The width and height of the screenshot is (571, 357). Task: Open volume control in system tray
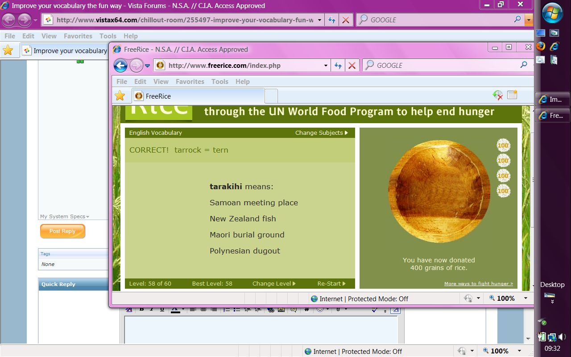[x=563, y=337]
